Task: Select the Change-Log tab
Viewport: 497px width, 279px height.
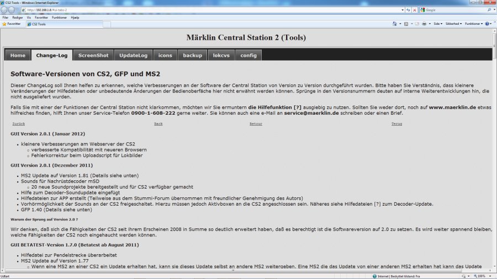Action: coord(52,55)
